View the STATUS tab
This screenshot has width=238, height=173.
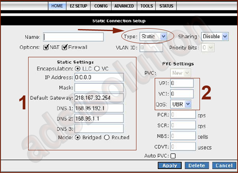click(x=166, y=6)
